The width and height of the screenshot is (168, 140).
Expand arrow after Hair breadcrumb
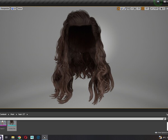(x=17, y=115)
